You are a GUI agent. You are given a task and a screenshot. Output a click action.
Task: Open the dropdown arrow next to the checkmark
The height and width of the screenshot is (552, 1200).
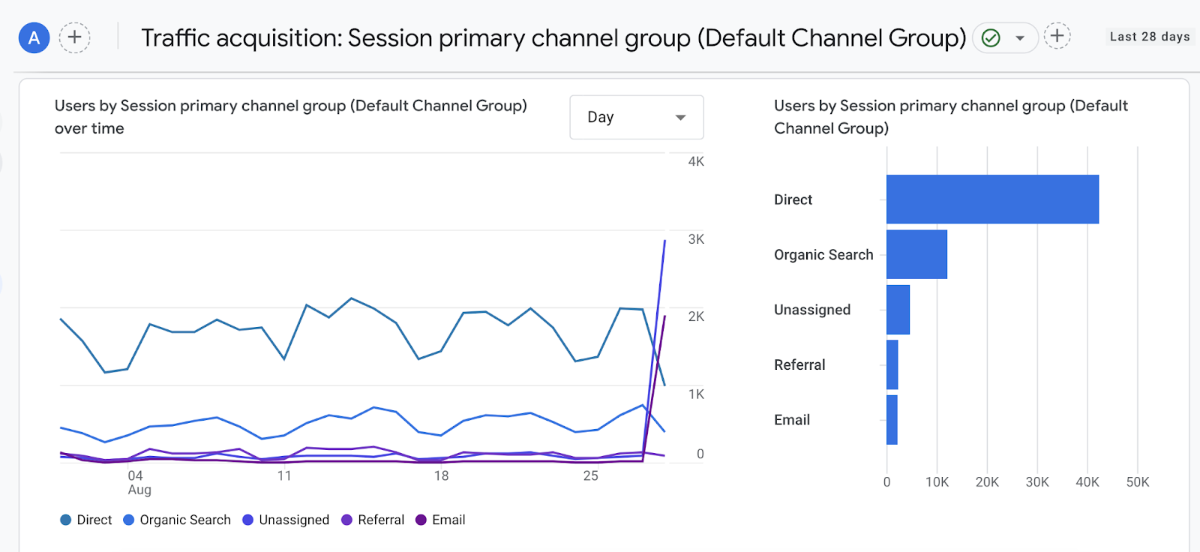[x=1020, y=38]
